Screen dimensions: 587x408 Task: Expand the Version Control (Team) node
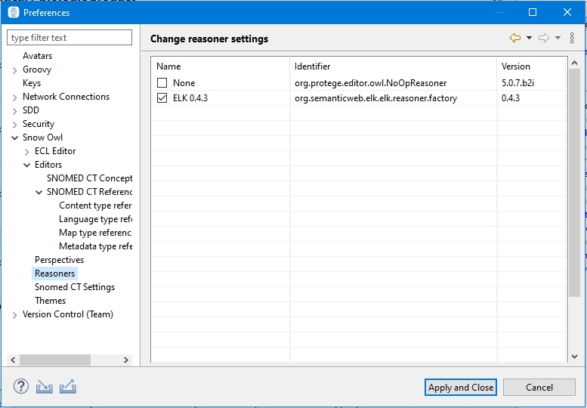click(15, 314)
